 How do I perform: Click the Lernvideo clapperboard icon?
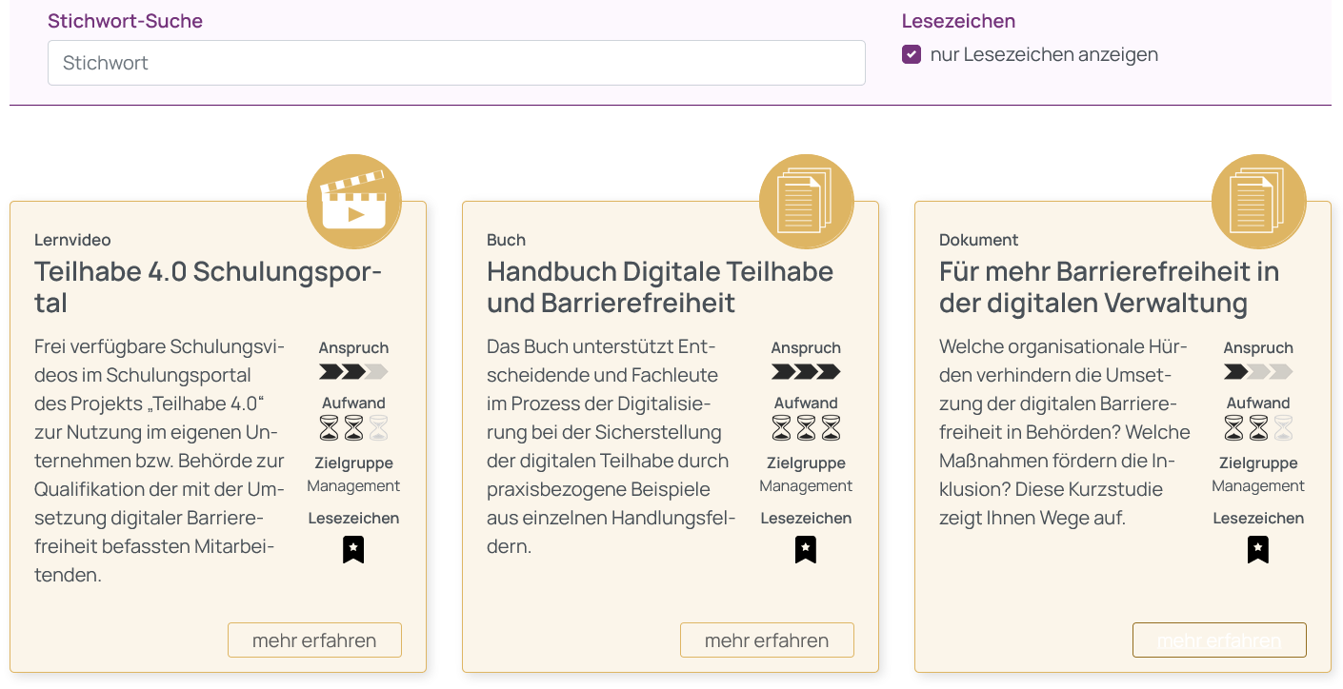click(354, 202)
